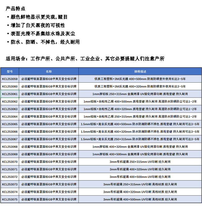Select model cell KCL253073
202x207 pixels.
(10, 185)
